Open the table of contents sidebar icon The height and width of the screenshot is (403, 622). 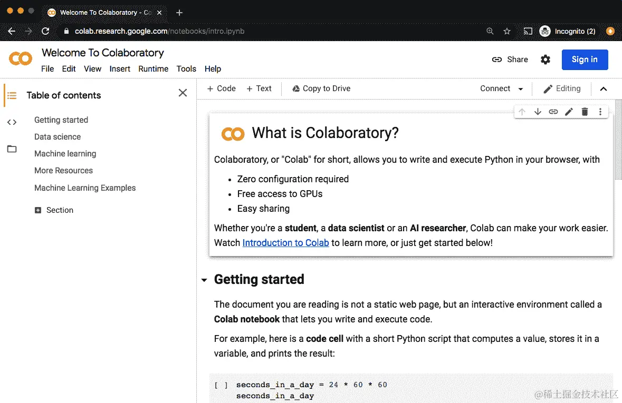tap(12, 95)
